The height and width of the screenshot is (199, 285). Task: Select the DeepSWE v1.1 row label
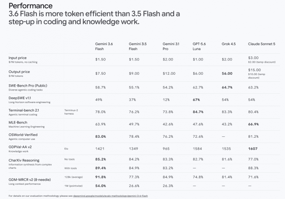pyautogui.click(x=20, y=98)
